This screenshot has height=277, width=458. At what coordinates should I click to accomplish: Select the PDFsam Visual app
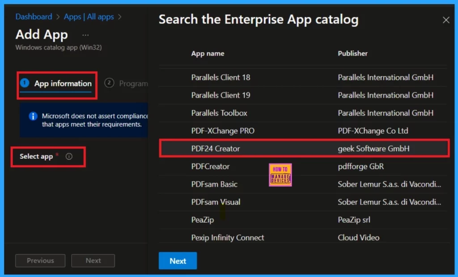(303, 202)
